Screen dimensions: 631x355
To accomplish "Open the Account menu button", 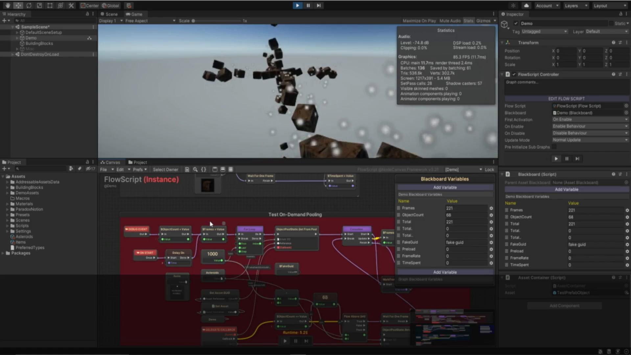I will [547, 6].
